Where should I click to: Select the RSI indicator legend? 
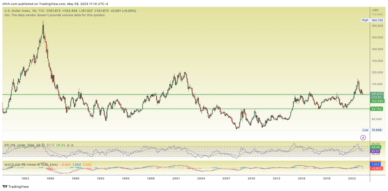23,145
